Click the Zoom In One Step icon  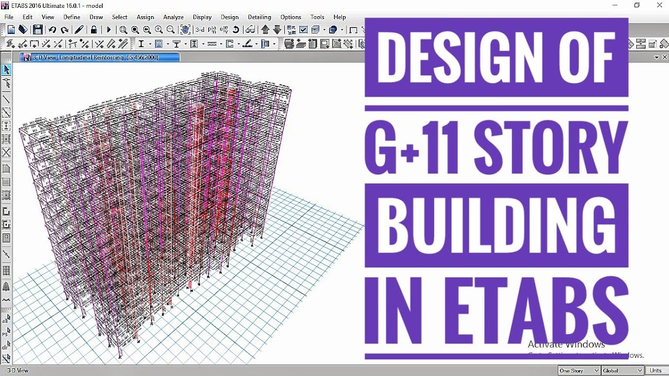[x=159, y=30]
